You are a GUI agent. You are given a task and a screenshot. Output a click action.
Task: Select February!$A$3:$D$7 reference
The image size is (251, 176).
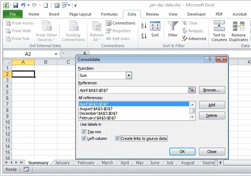(x=134, y=118)
